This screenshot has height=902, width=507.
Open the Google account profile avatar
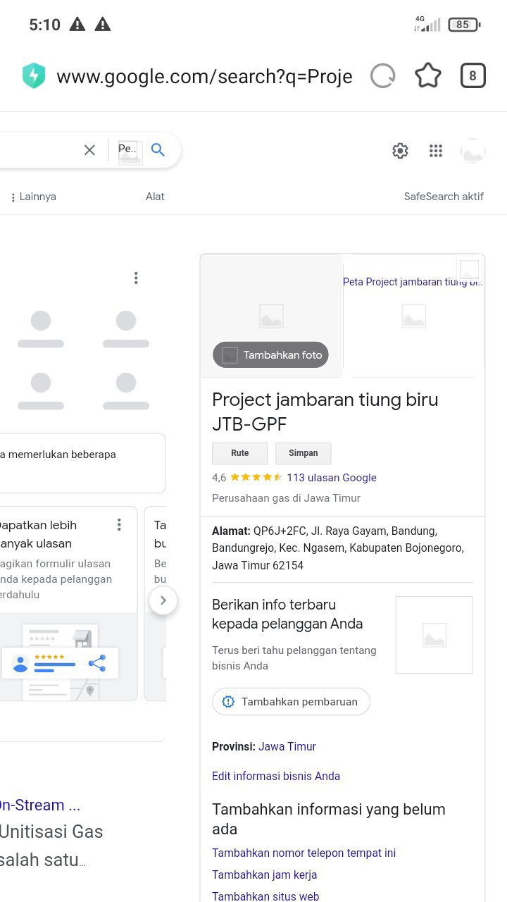point(472,151)
